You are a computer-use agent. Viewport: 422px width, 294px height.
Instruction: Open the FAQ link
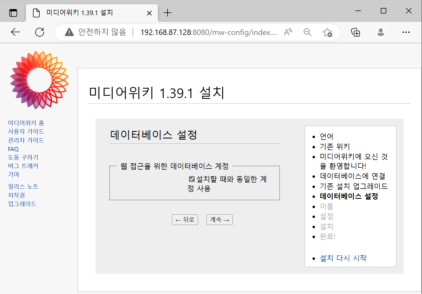(x=13, y=149)
